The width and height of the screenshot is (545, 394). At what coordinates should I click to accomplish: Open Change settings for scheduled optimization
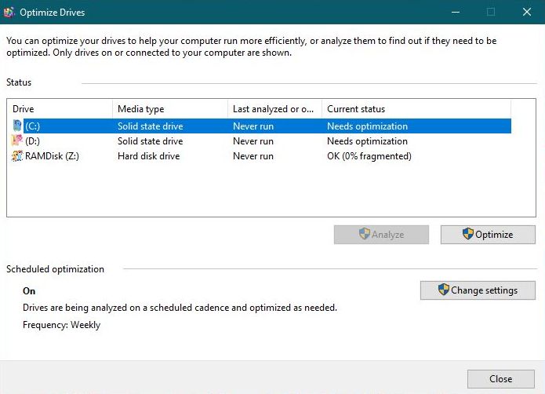pos(478,290)
